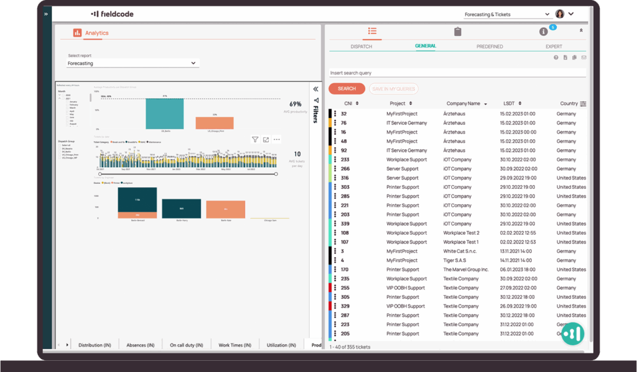Open the Select report Forecasting dropdown
This screenshot has width=637, height=372.
pyautogui.click(x=133, y=63)
